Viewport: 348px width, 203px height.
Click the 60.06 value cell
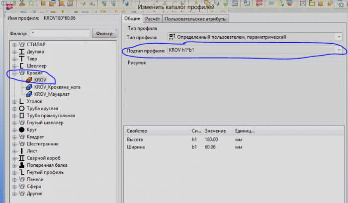click(210, 147)
